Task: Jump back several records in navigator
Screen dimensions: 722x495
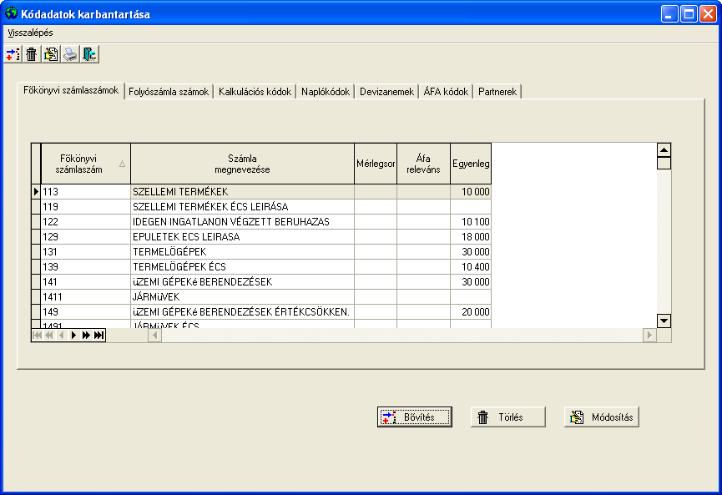Action: click(49, 336)
